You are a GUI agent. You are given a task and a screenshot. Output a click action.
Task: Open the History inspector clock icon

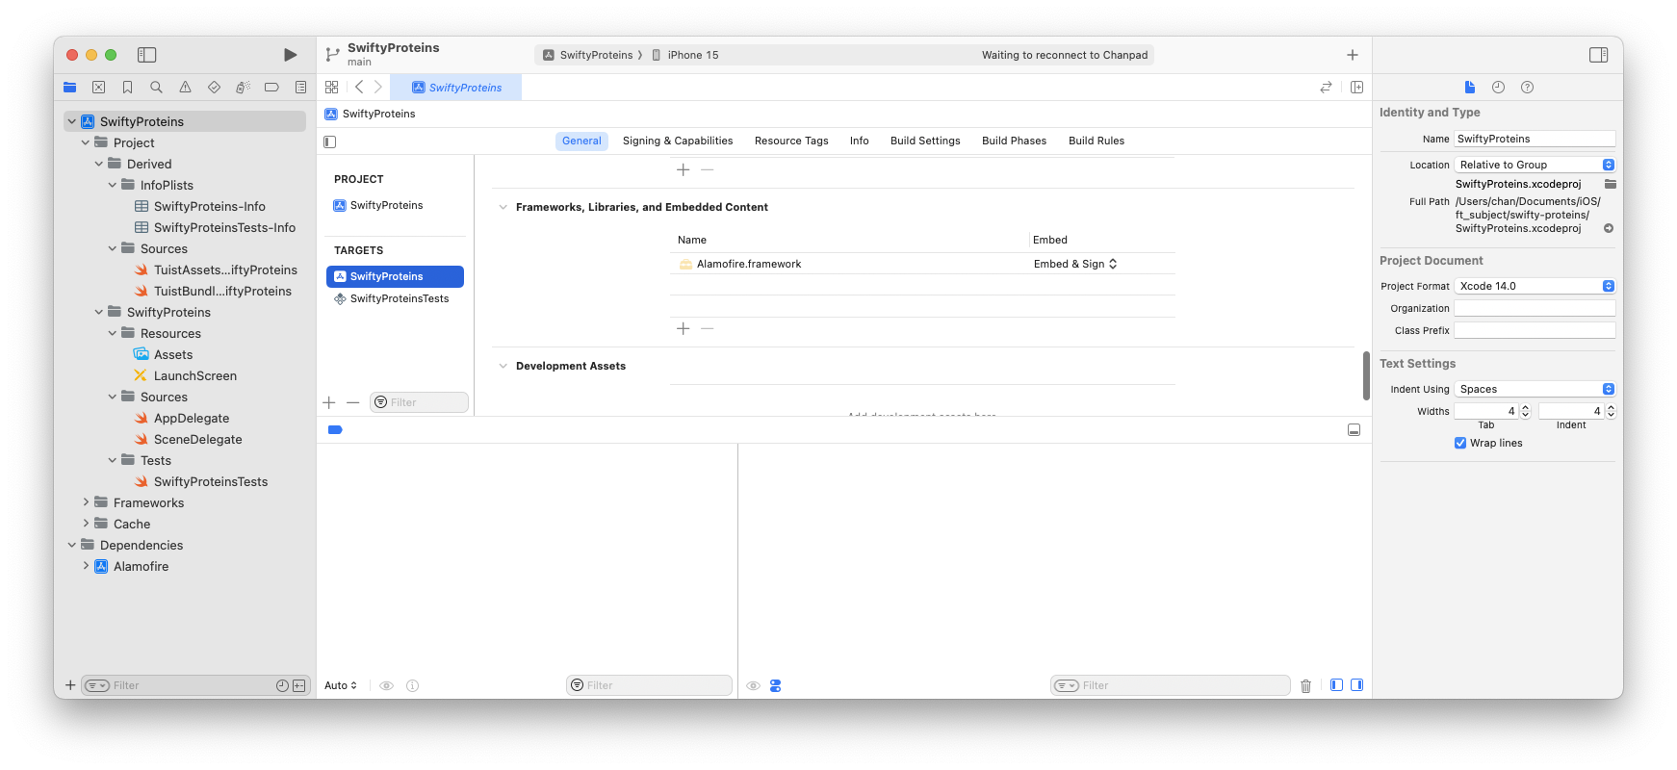coord(1498,87)
